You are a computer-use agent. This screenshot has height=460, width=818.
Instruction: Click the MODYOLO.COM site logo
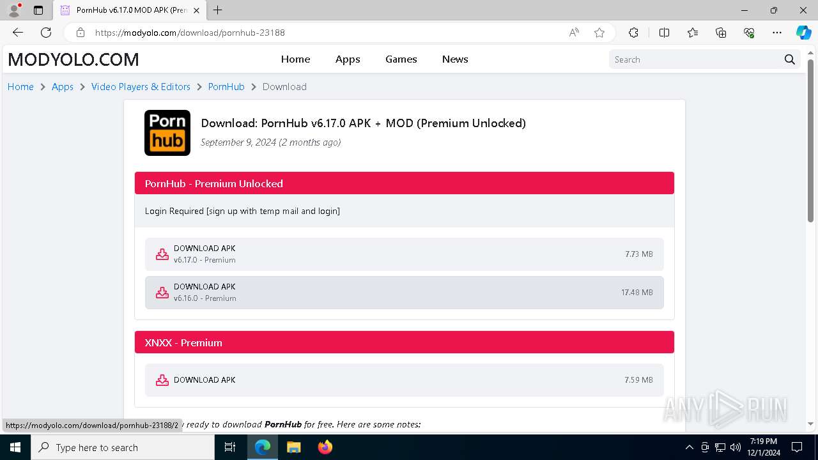[73, 59]
